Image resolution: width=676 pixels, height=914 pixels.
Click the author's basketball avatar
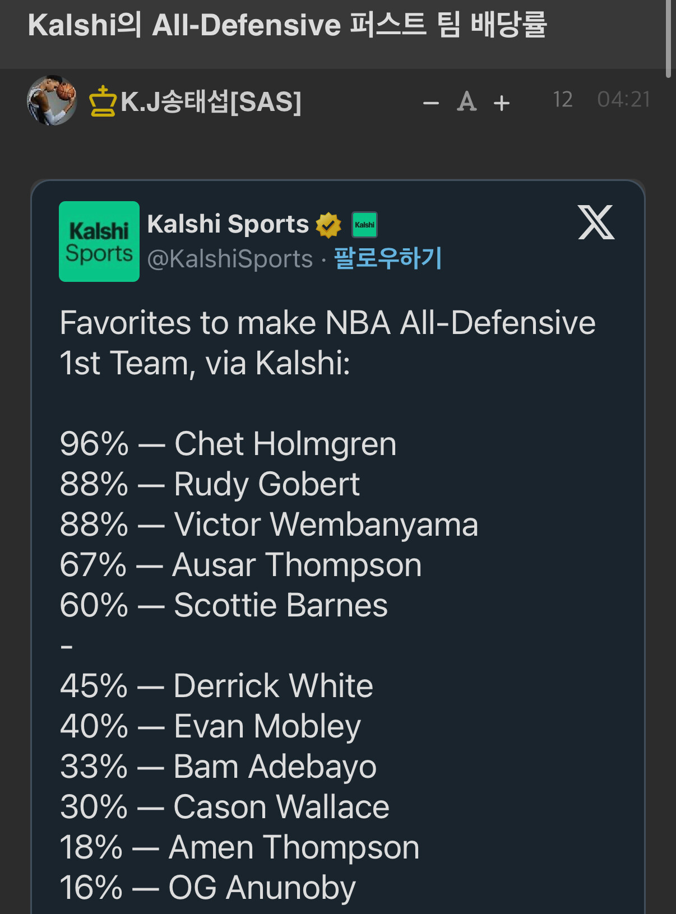click(52, 100)
